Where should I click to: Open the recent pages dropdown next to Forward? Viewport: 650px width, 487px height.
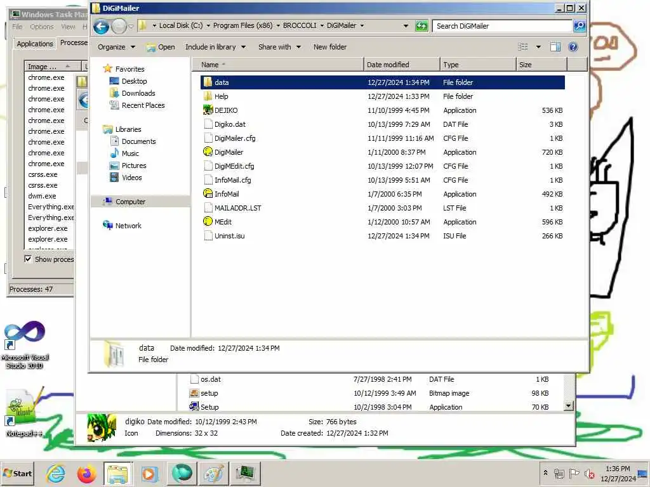click(131, 27)
